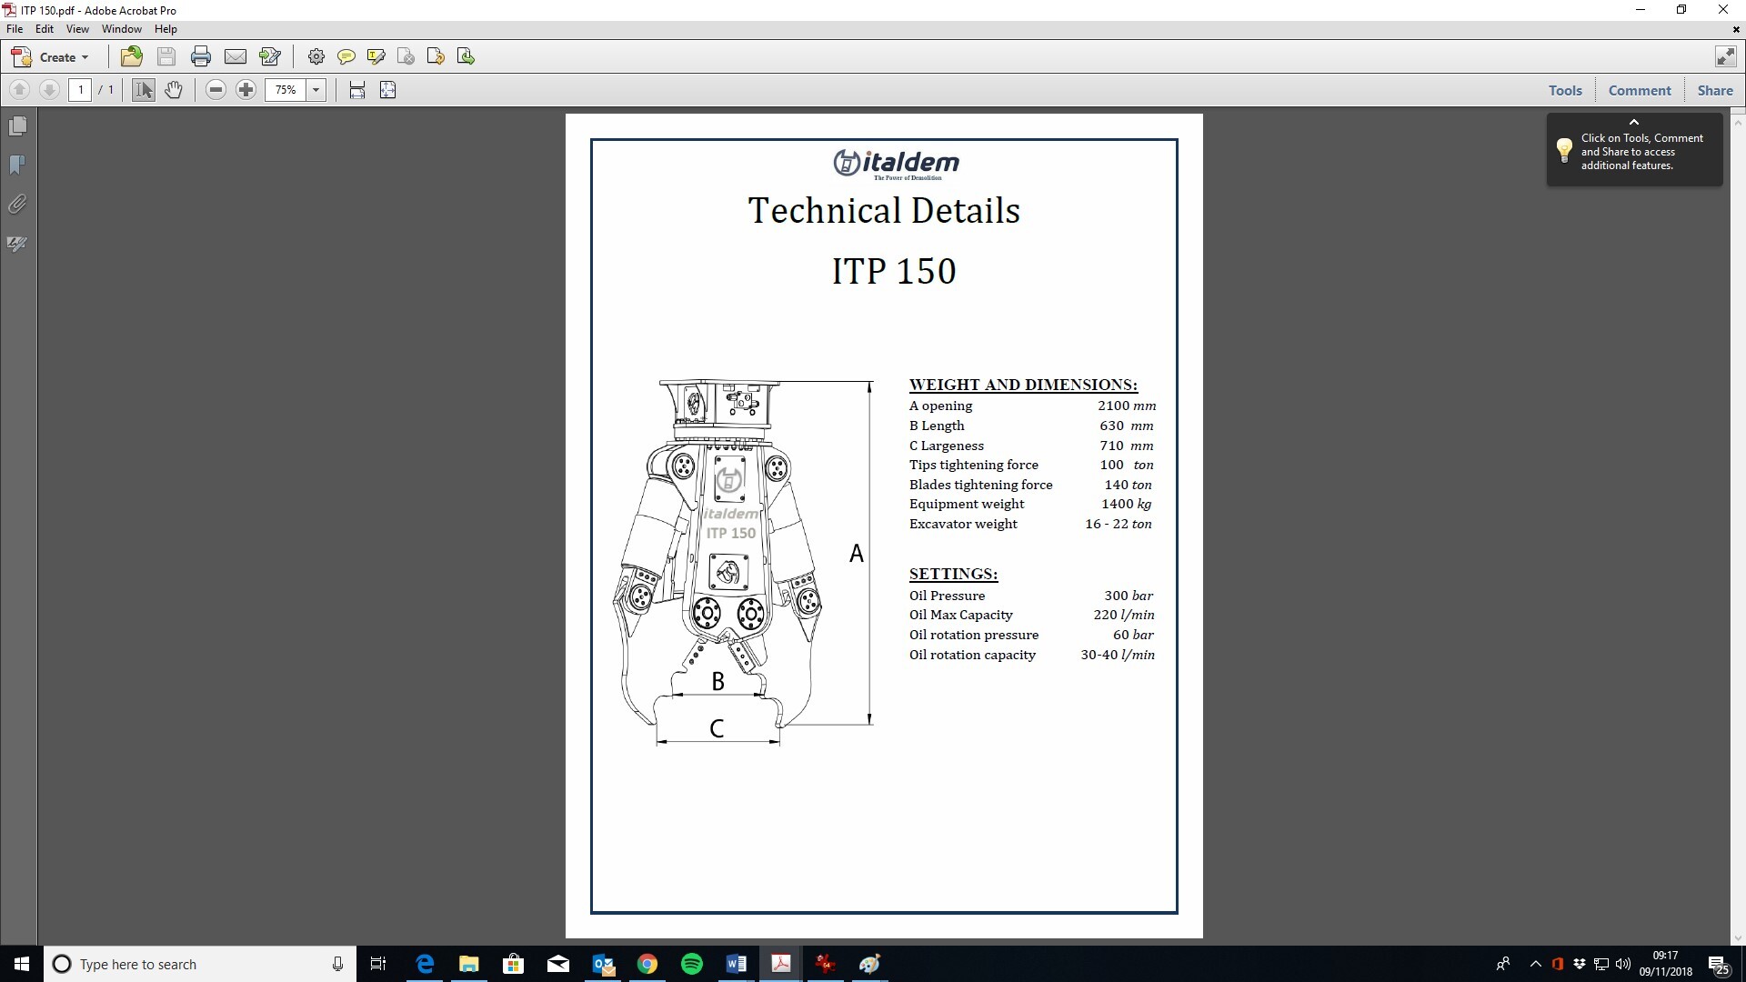The height and width of the screenshot is (982, 1746).
Task: Click the 'WEIGHT AND DIMENSIONS:' heading
Action: [x=1023, y=385]
